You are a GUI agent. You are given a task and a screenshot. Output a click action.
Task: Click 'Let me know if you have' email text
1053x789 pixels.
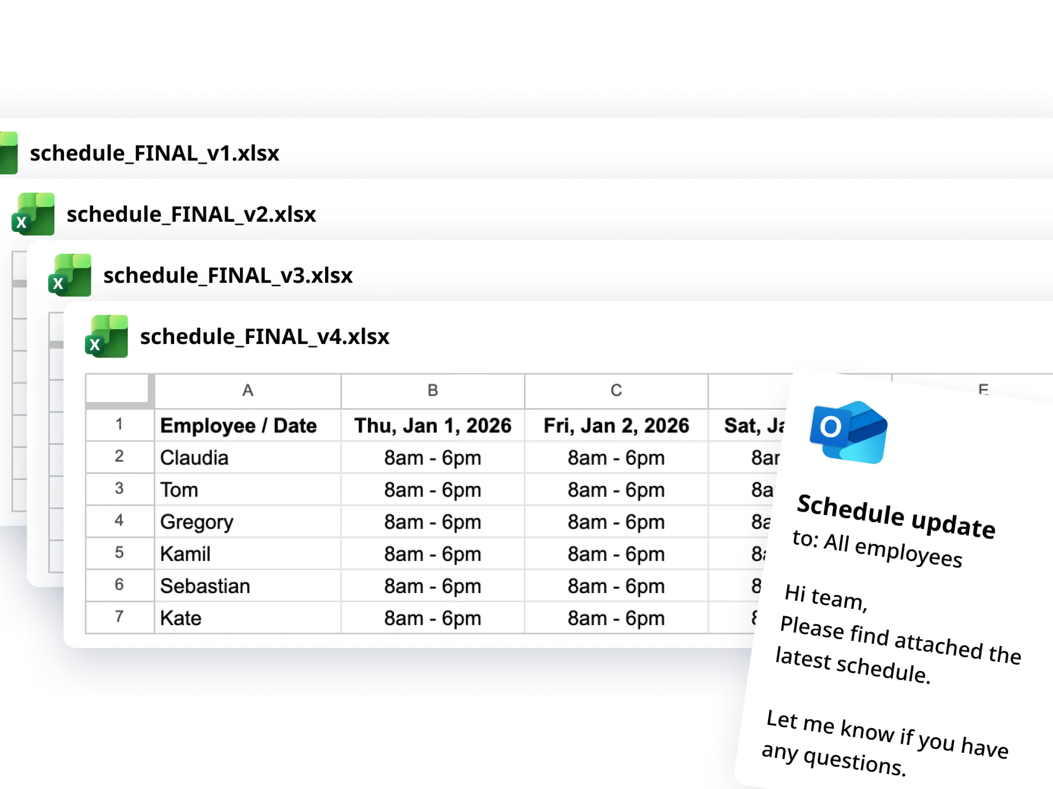tap(887, 734)
